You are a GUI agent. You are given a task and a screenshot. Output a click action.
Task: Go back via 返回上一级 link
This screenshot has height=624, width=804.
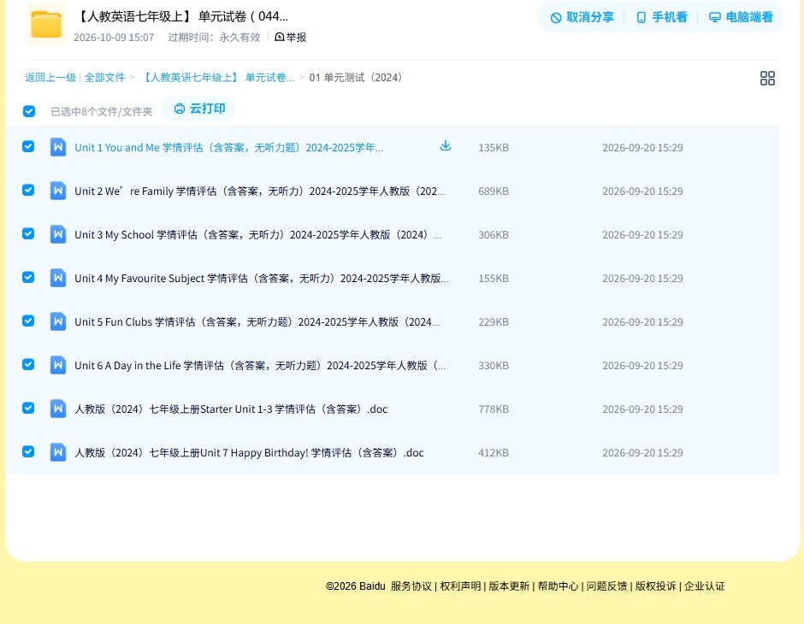50,78
